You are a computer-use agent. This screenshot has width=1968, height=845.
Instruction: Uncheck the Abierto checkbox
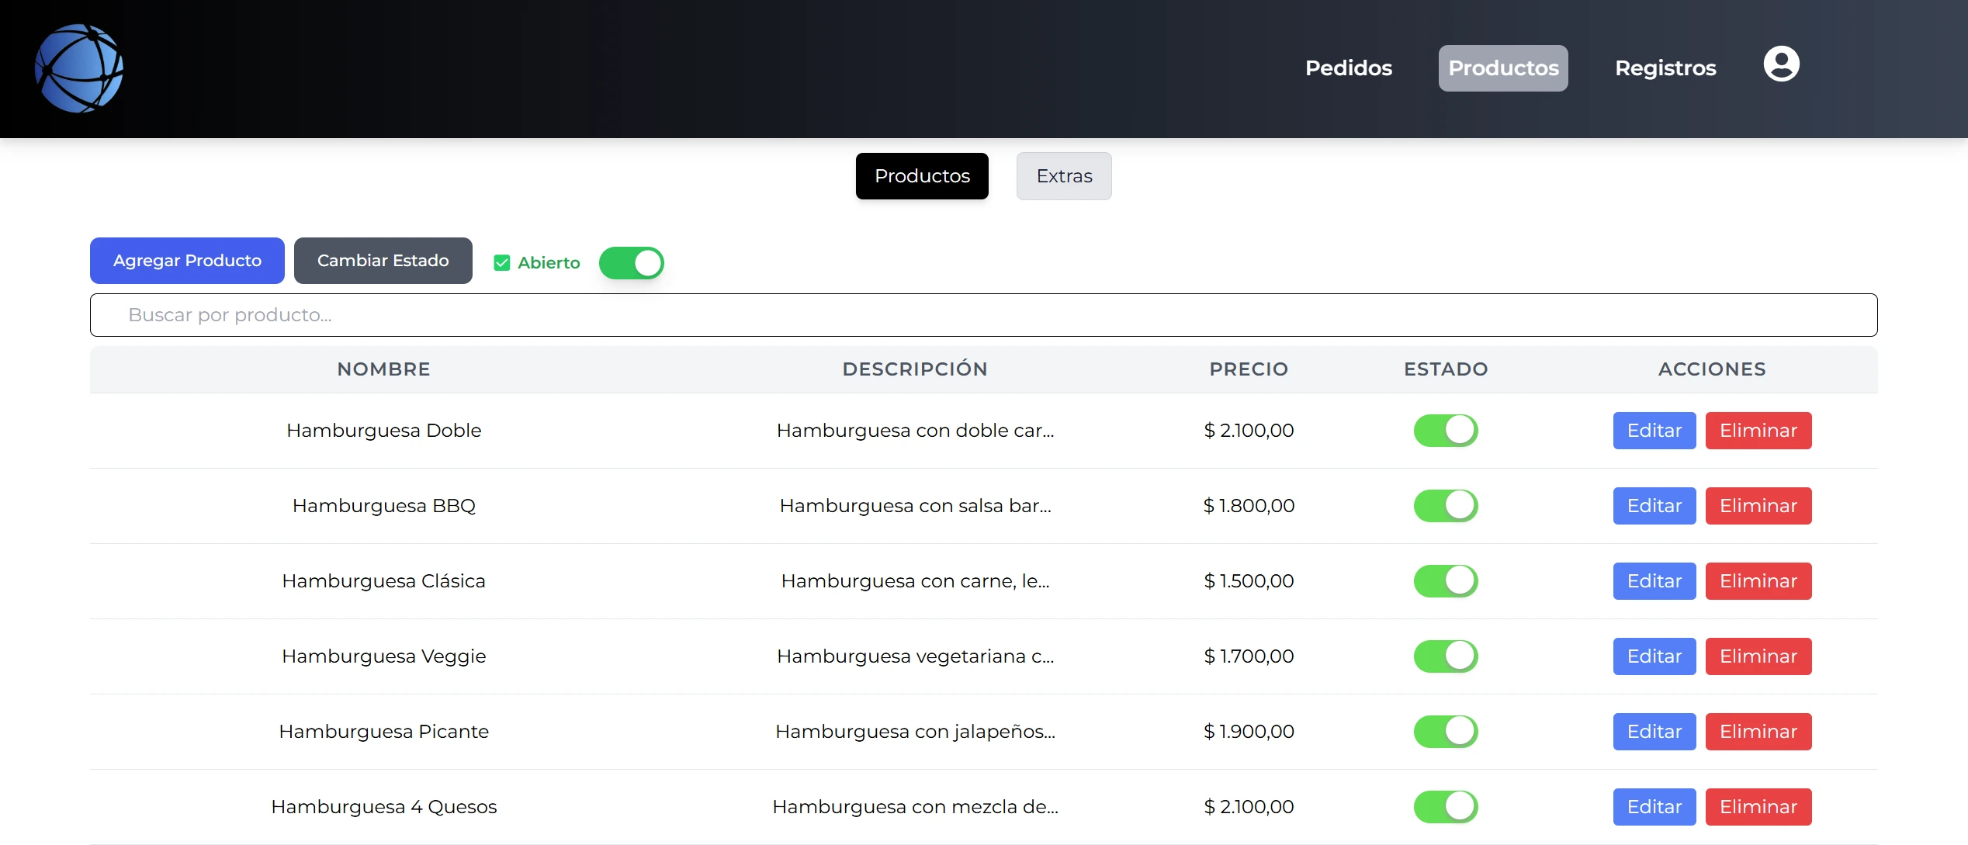[502, 263]
